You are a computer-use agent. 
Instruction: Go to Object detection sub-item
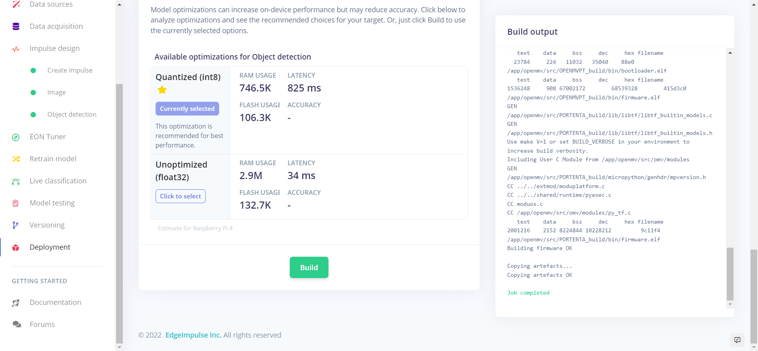(72, 114)
